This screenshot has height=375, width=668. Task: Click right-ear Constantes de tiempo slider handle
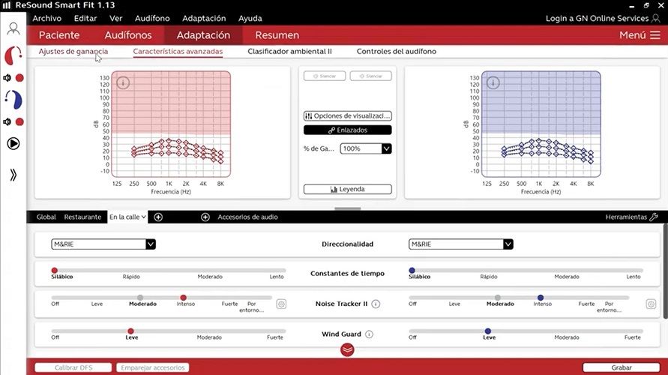[x=55, y=270]
